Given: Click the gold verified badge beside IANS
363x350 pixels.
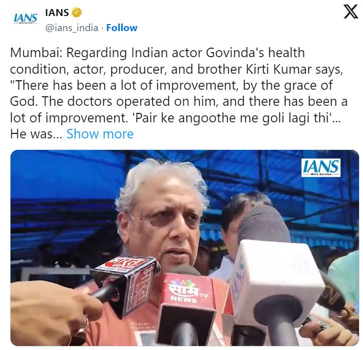Looking at the screenshot, I should [77, 13].
